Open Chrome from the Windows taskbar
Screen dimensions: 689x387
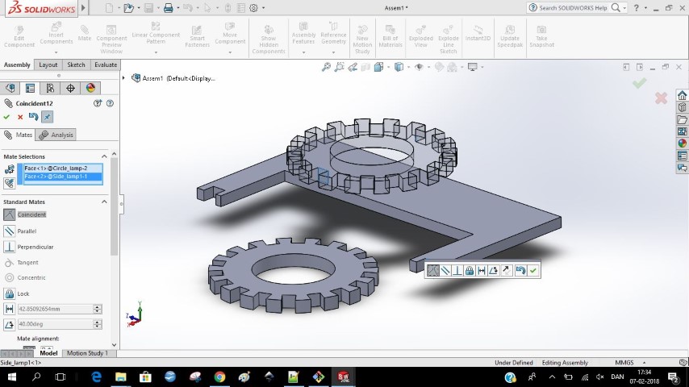219,377
